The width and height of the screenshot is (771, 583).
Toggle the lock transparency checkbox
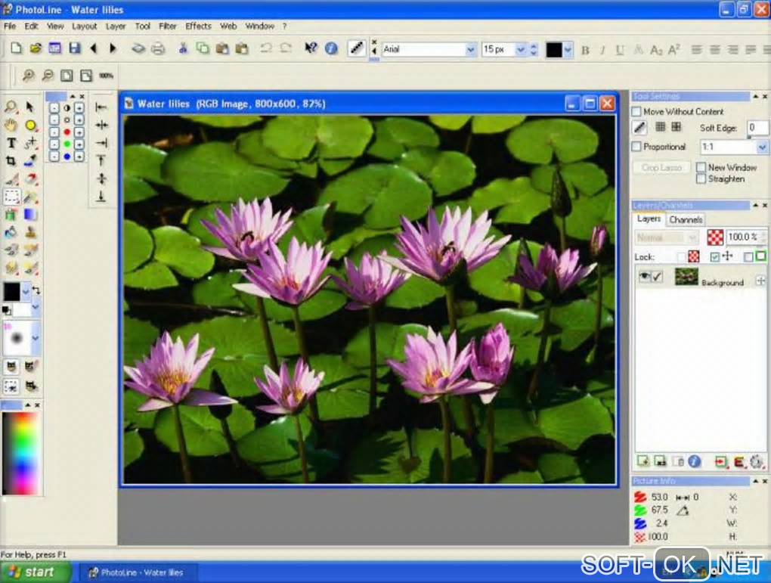(x=681, y=256)
